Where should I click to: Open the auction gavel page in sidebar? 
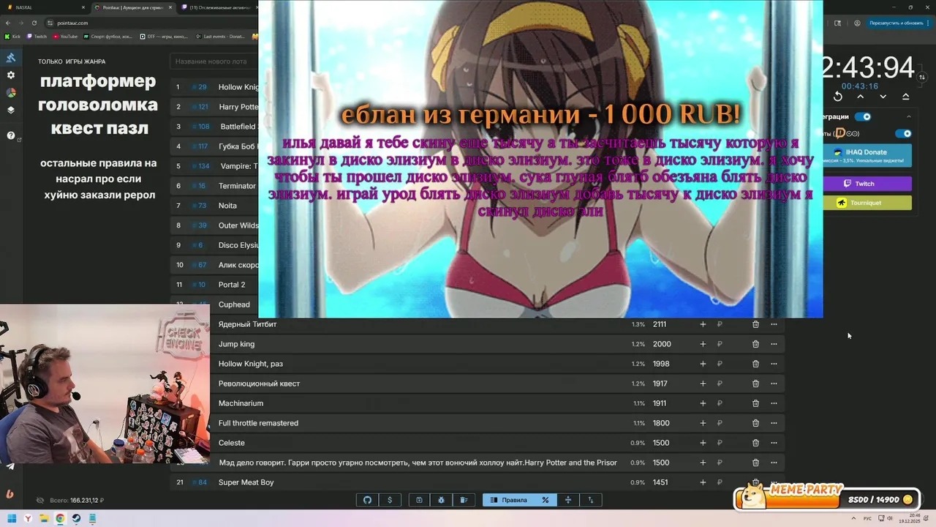tap(11, 58)
